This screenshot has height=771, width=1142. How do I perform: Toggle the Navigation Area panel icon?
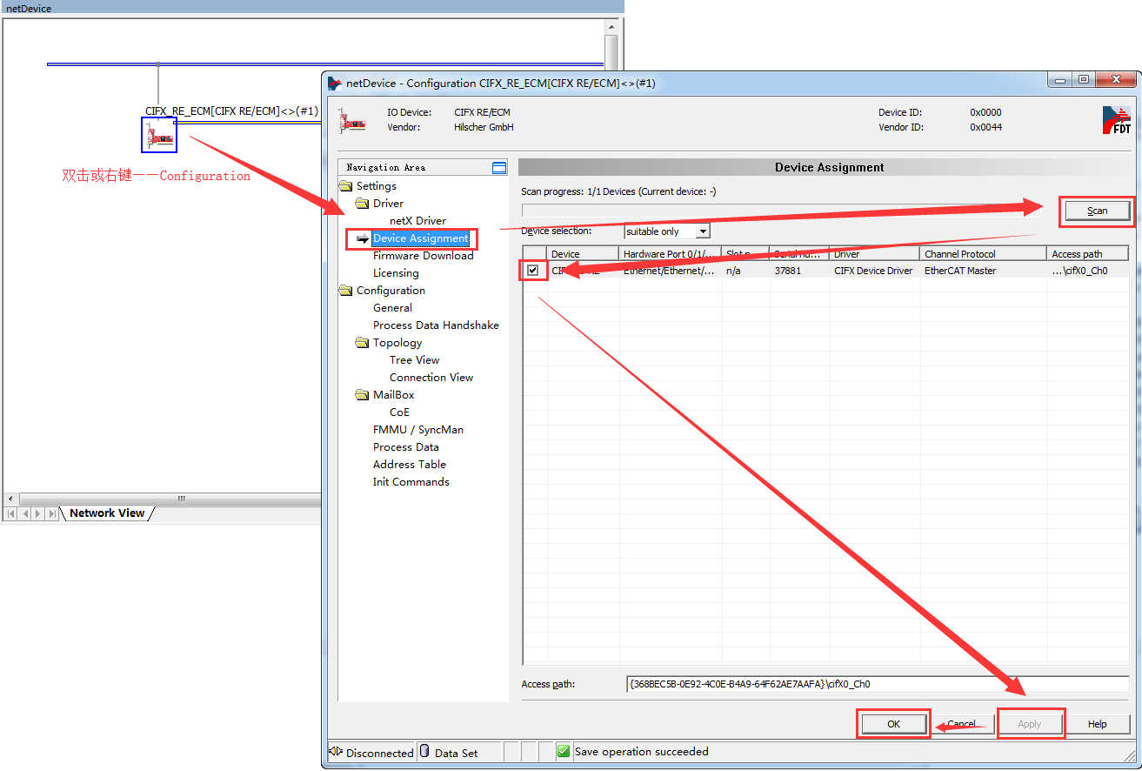click(498, 167)
